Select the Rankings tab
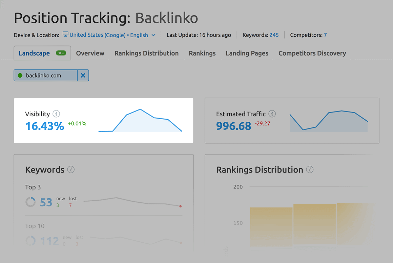This screenshot has width=393, height=263. tap(202, 53)
